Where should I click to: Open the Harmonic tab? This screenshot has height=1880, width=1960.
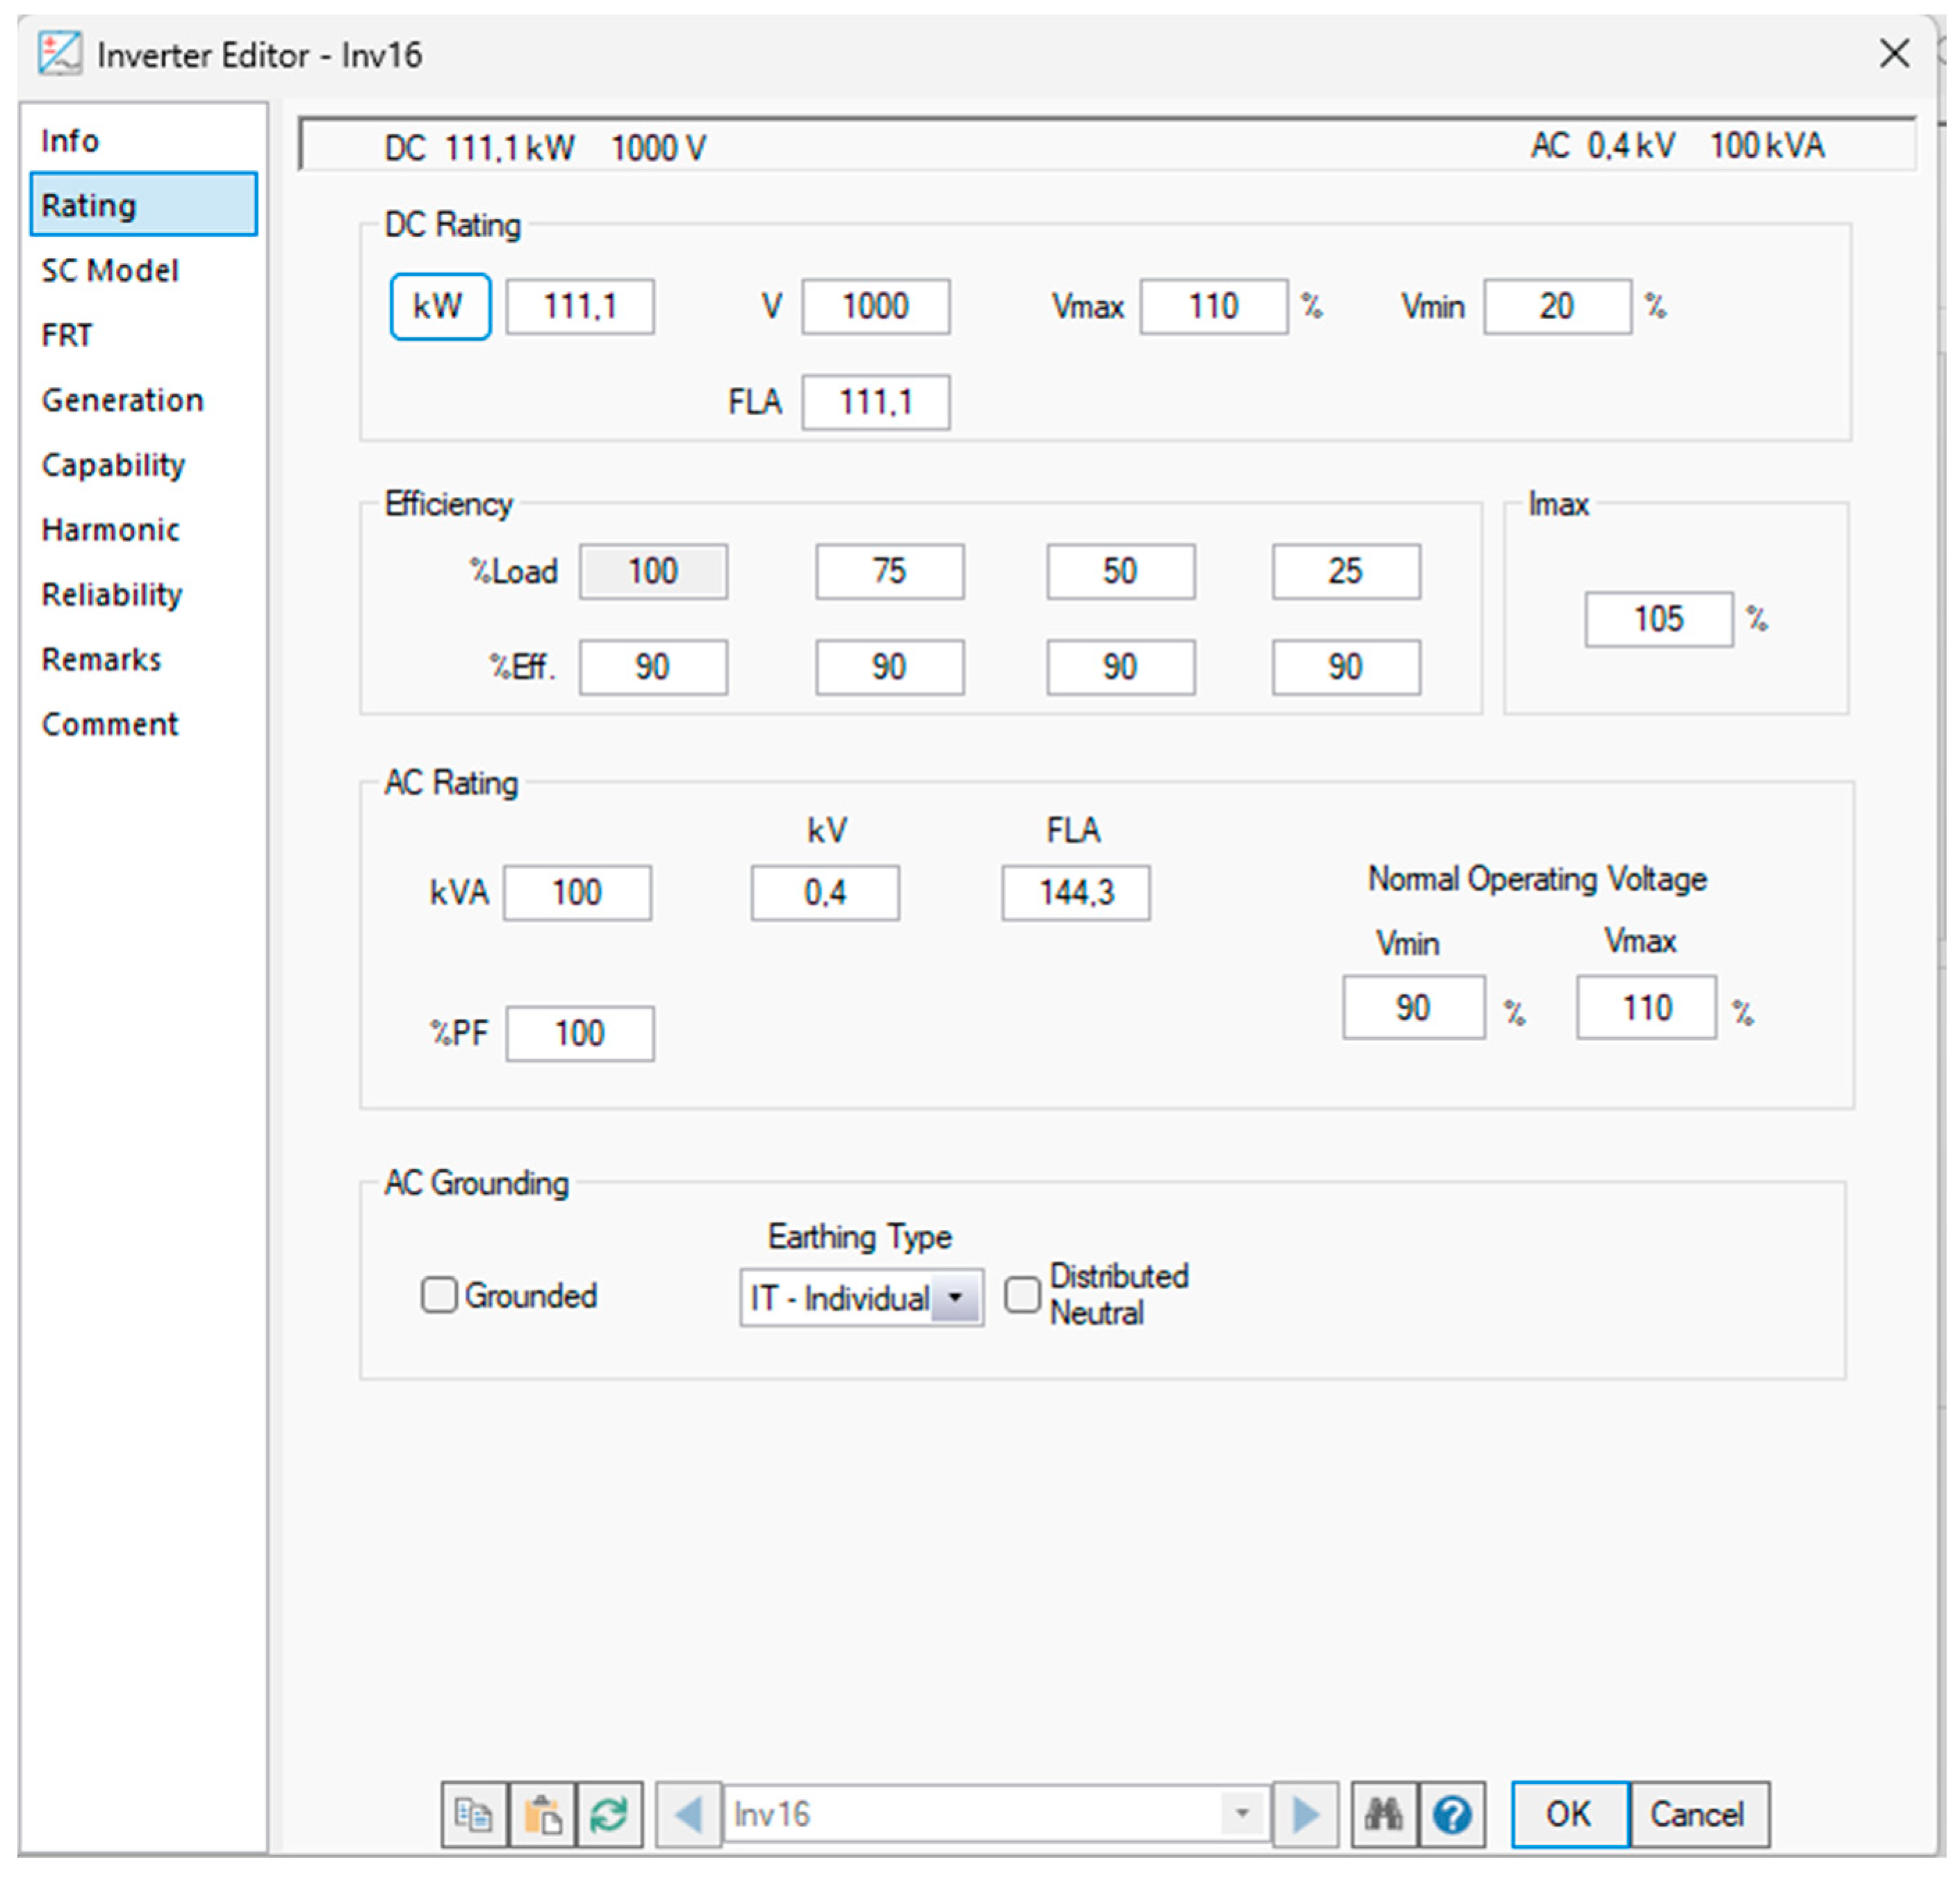pyautogui.click(x=110, y=530)
